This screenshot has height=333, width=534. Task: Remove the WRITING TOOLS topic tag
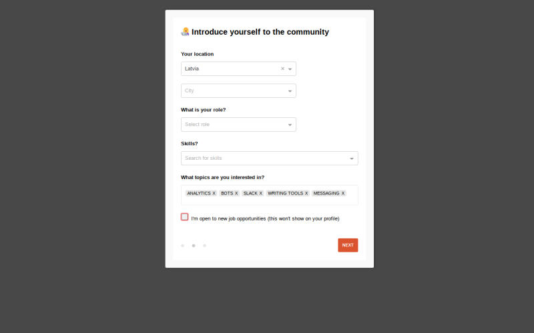point(306,193)
